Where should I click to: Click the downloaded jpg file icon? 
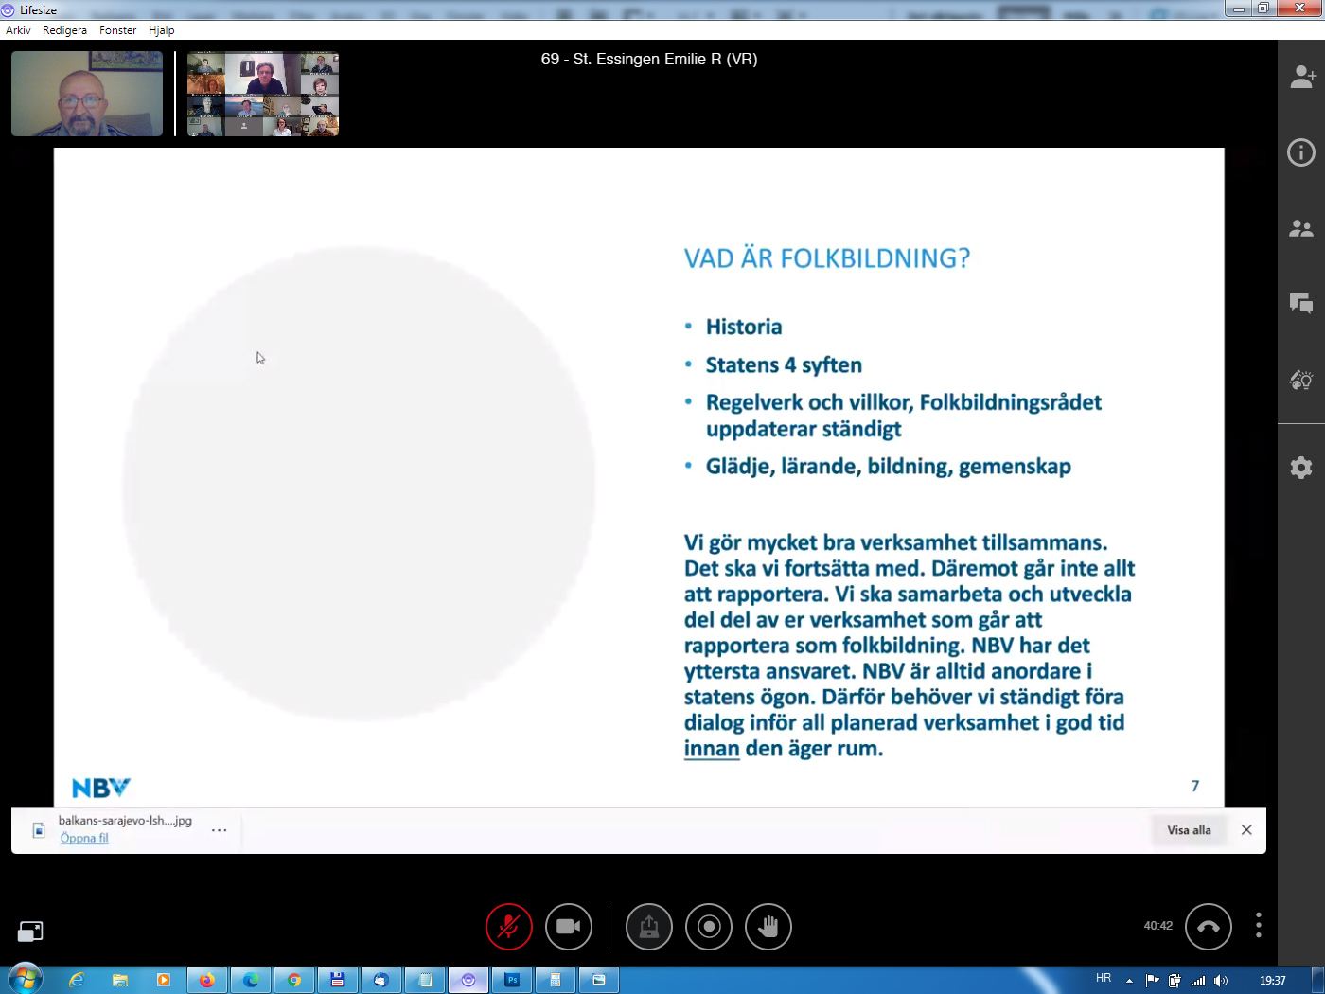tap(39, 830)
